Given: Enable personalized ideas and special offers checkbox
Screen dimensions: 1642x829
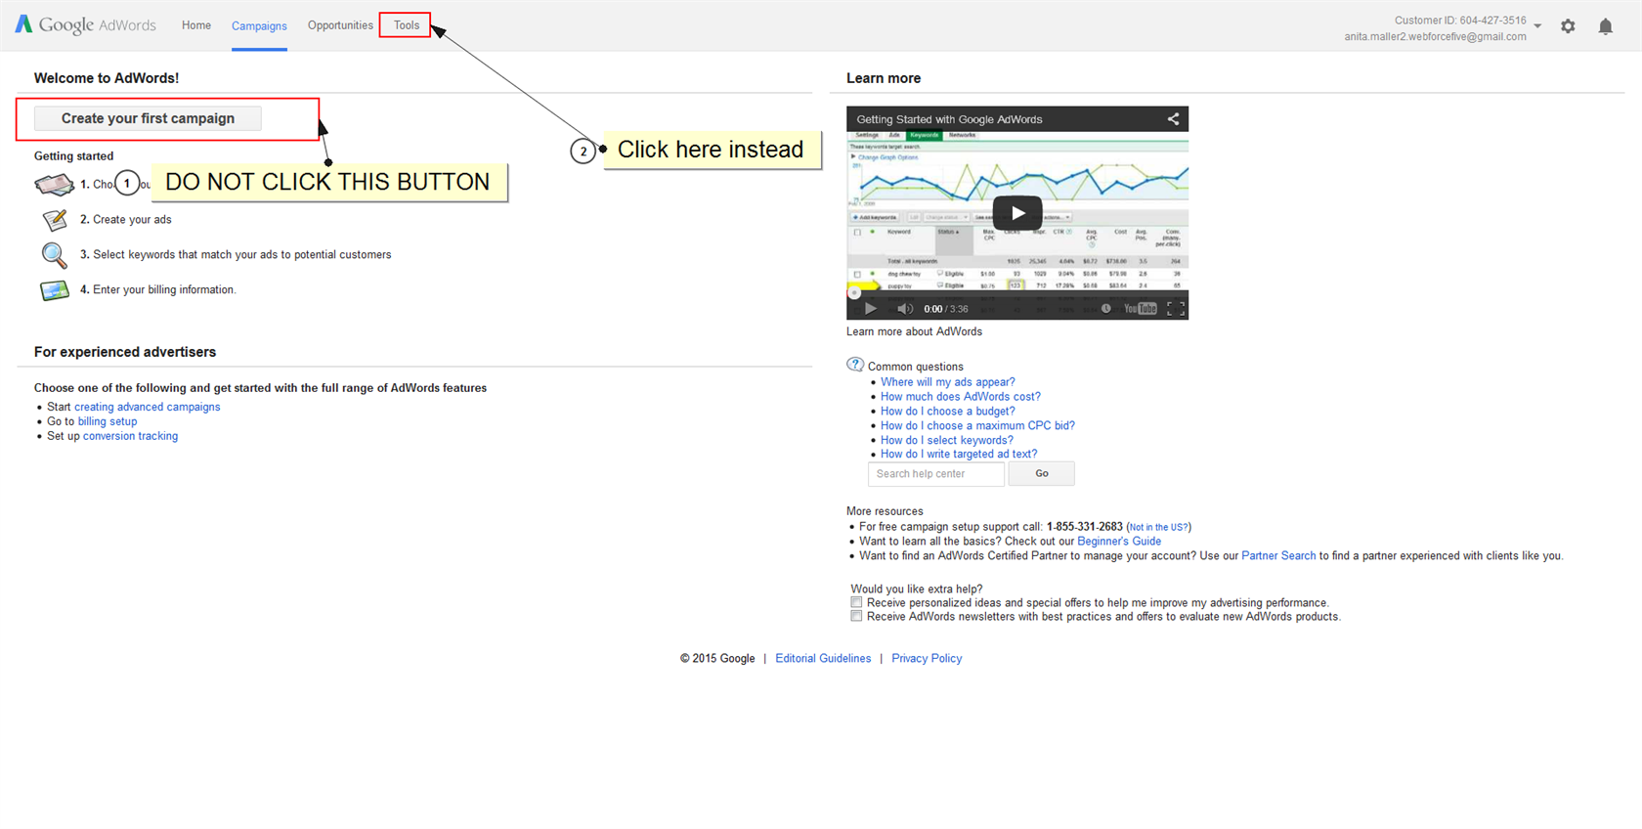Looking at the screenshot, I should tap(856, 603).
